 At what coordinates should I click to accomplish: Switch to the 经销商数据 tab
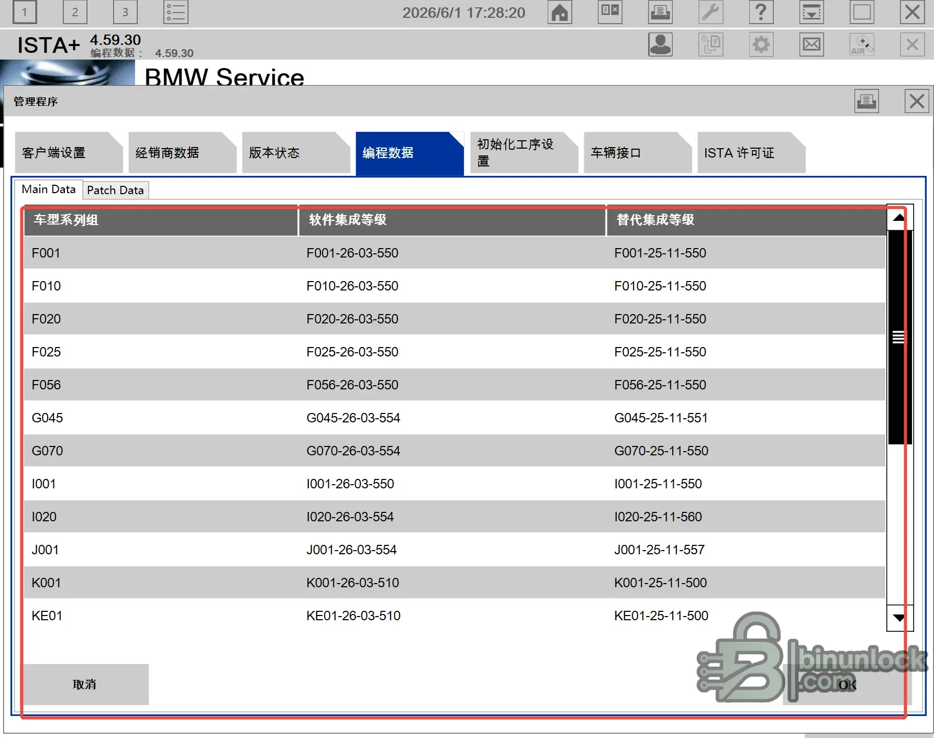(182, 153)
